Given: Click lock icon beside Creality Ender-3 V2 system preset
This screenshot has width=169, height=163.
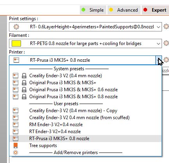Looking at the screenshot, I should pyautogui.click(x=24, y=76).
